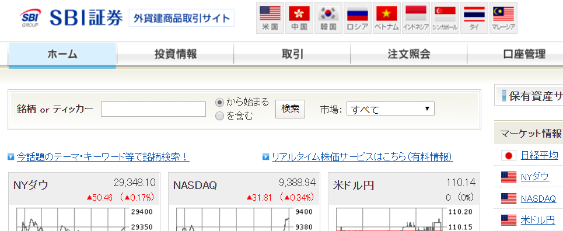Open the NYダウ market link in sidebar

[535, 177]
